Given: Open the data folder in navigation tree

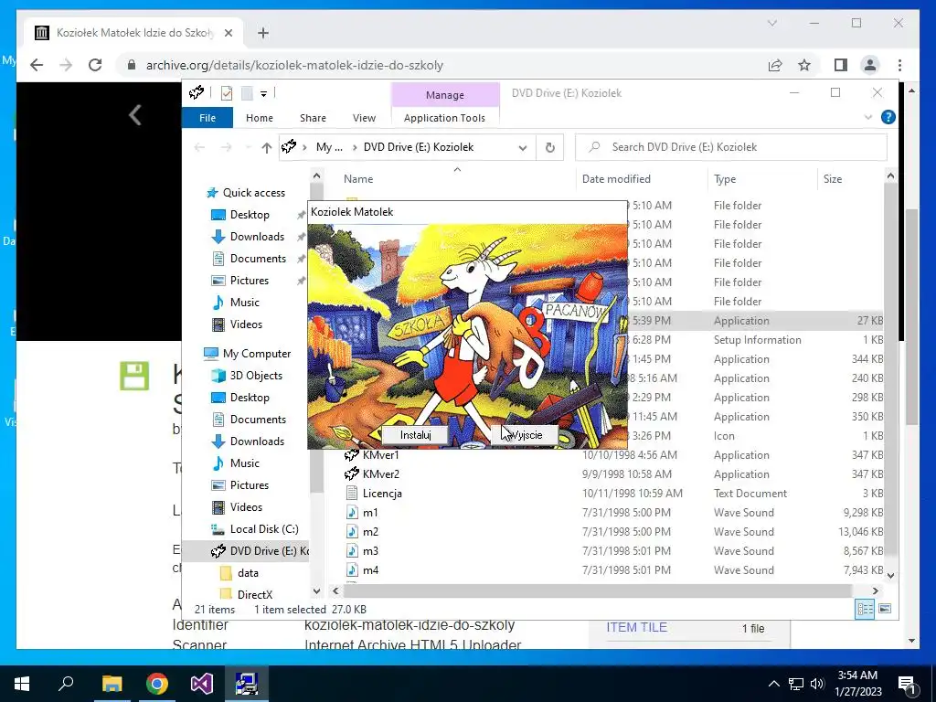Looking at the screenshot, I should pyautogui.click(x=248, y=573).
